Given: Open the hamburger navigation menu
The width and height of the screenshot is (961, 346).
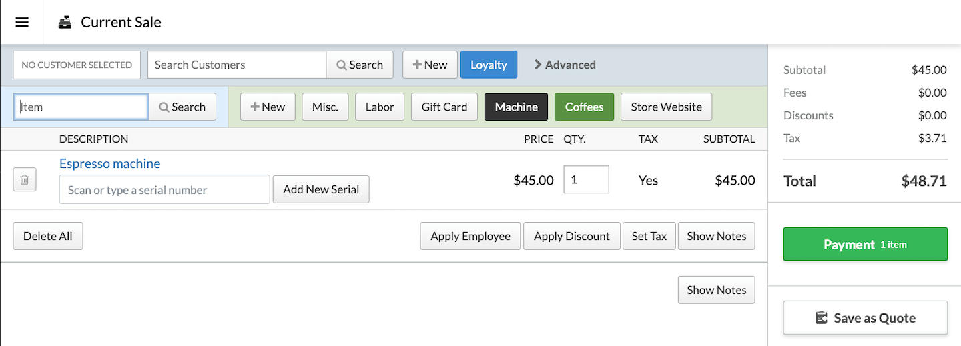Looking at the screenshot, I should (x=22, y=22).
